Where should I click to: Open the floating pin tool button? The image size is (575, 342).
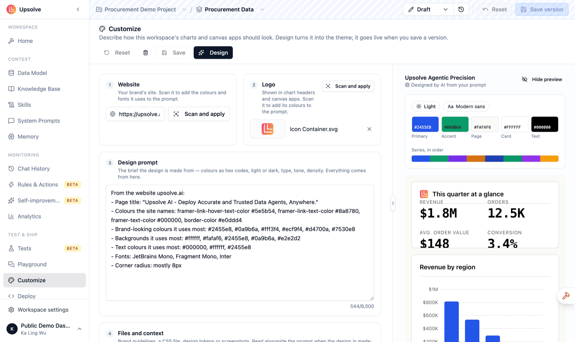pyautogui.click(x=566, y=296)
